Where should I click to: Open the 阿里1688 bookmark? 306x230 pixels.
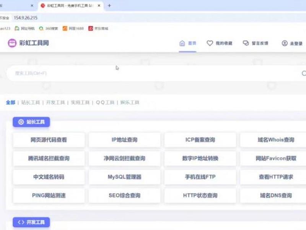(x=73, y=28)
